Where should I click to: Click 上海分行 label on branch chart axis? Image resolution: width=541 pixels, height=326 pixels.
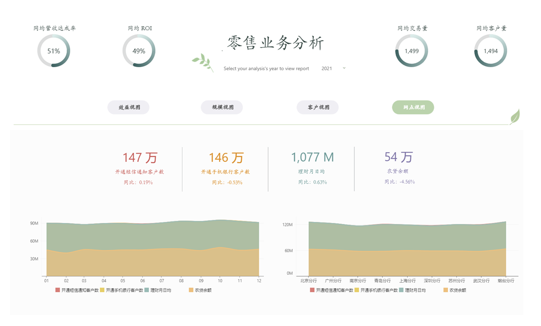coord(408,281)
